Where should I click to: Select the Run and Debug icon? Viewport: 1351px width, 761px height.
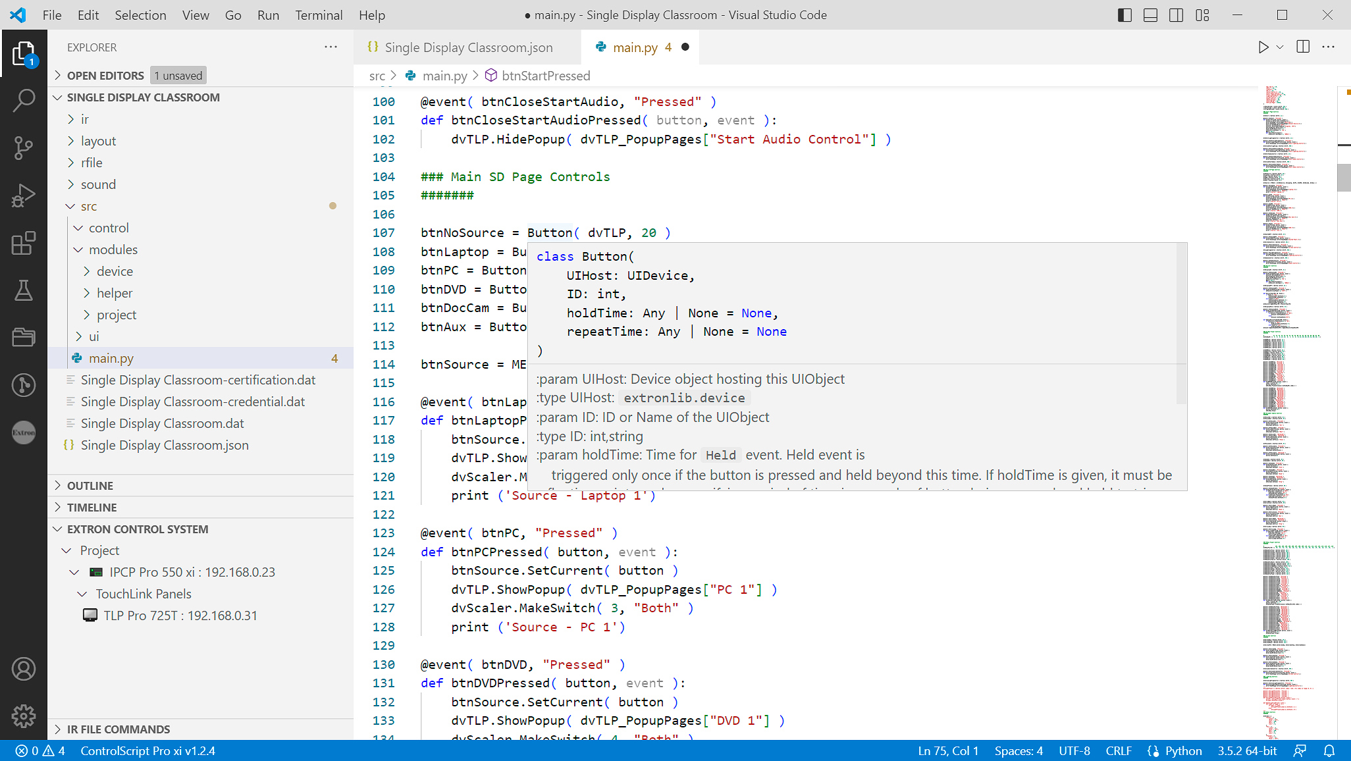(25, 197)
